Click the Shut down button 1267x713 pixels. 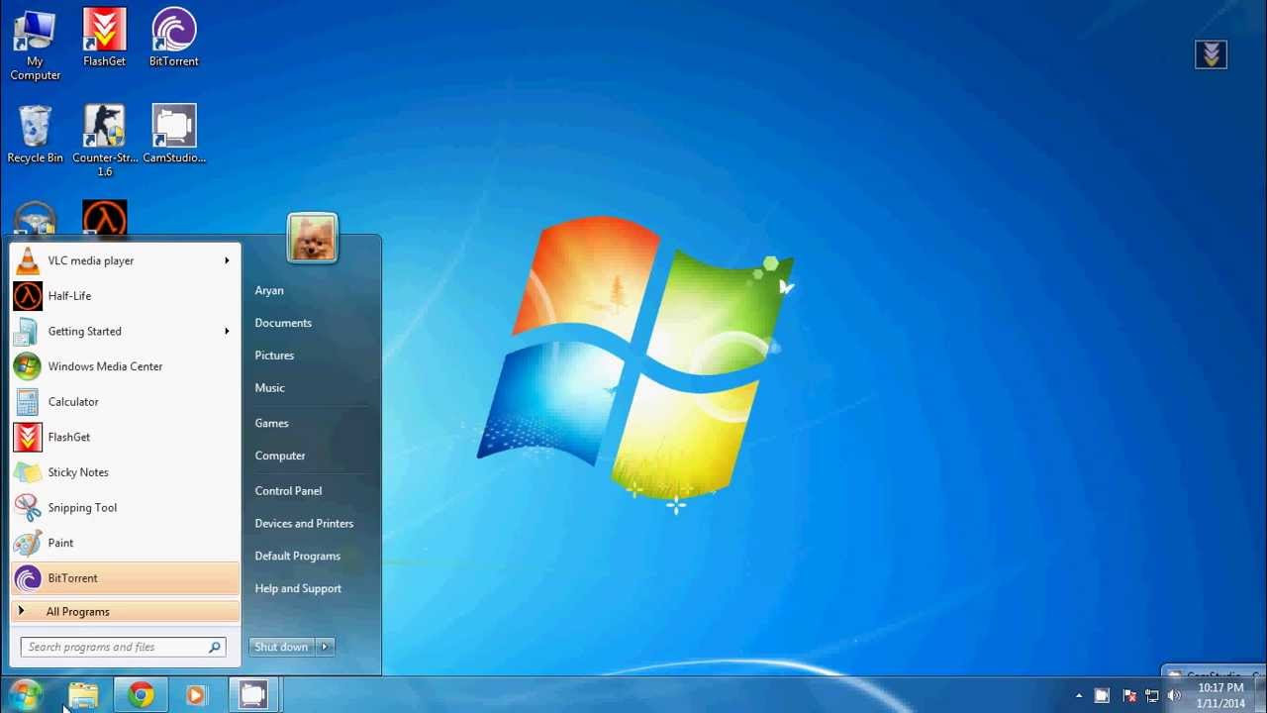[x=282, y=647]
